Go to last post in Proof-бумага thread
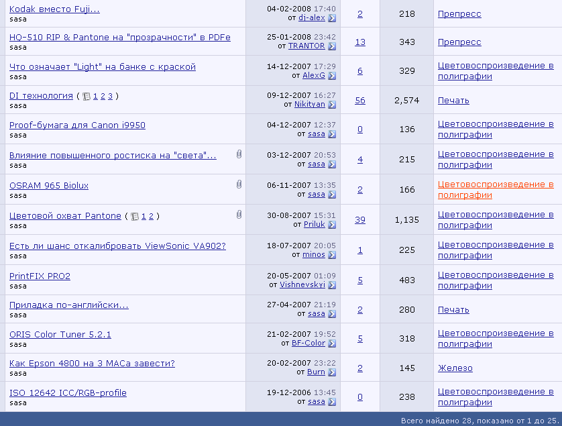 [332, 134]
